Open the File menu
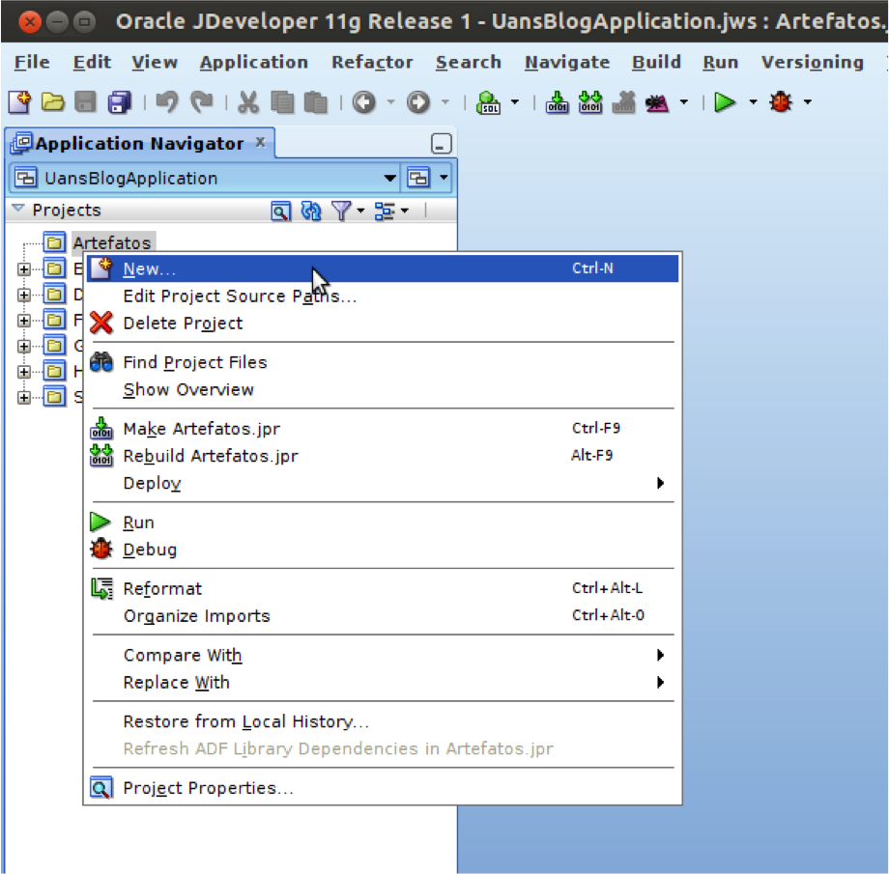The width and height of the screenshot is (889, 874). (32, 63)
